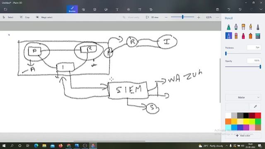Click the current color box

237,106
